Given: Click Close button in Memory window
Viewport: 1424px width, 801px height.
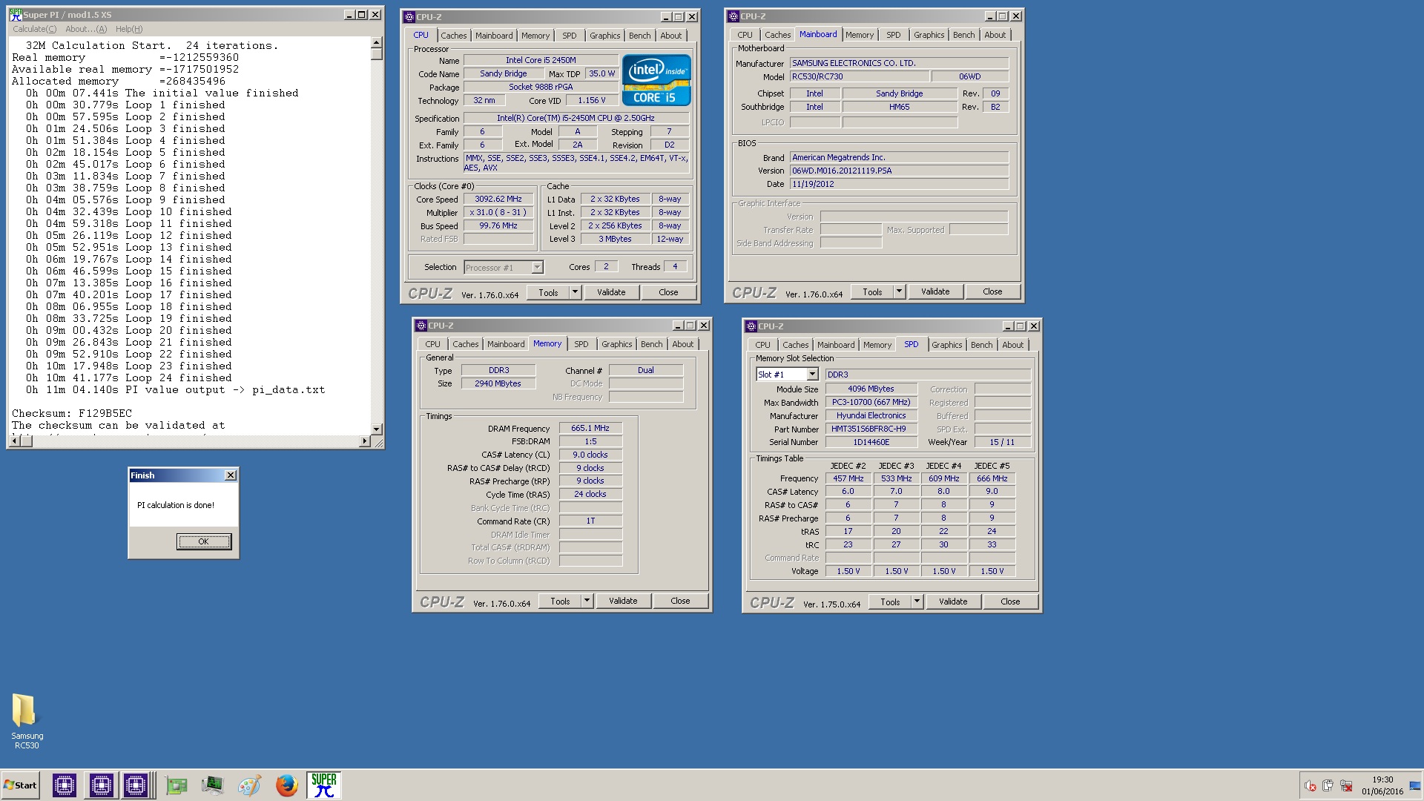Looking at the screenshot, I should point(680,601).
